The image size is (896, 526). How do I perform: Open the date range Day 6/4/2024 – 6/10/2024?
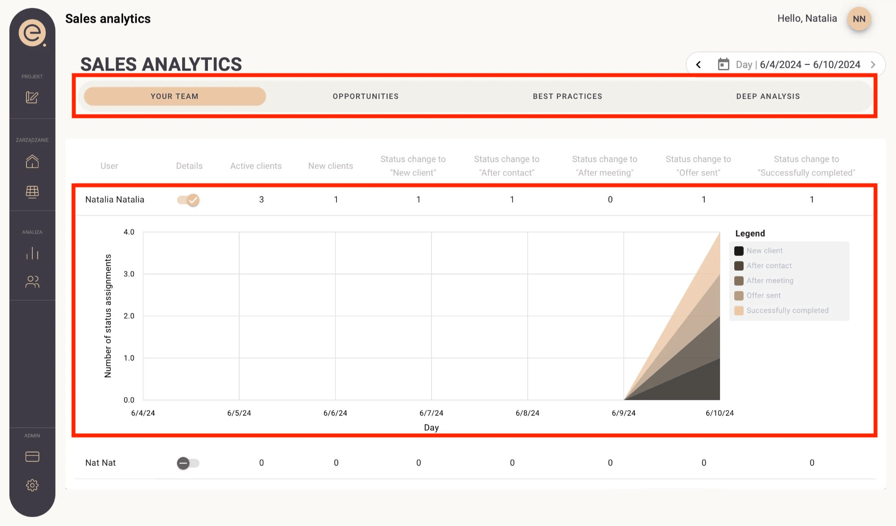(798, 65)
